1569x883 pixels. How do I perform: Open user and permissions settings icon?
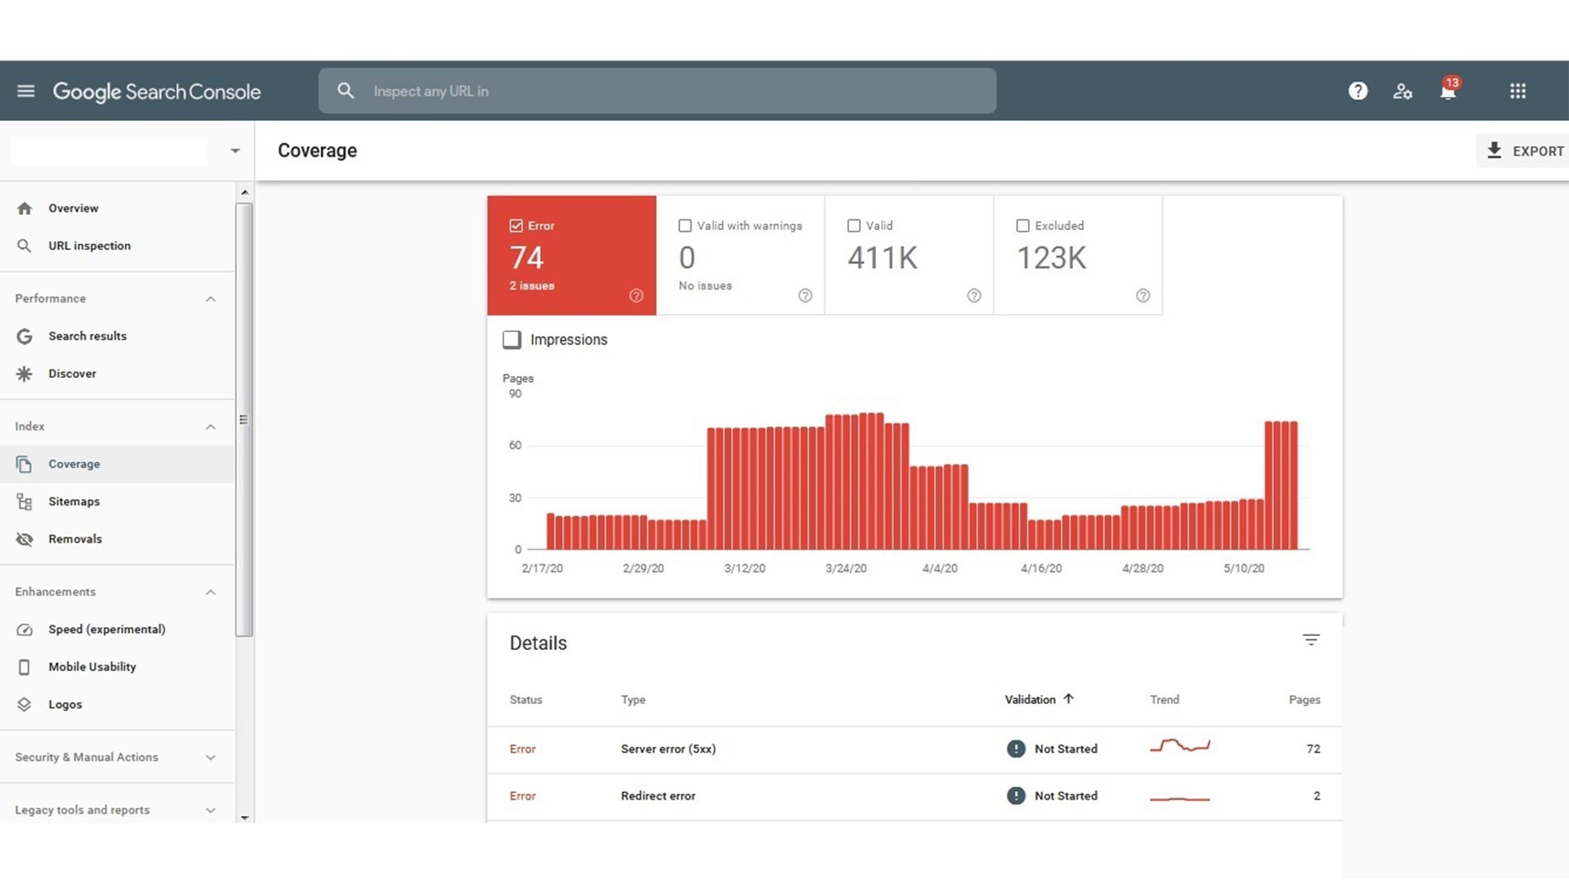tap(1402, 91)
